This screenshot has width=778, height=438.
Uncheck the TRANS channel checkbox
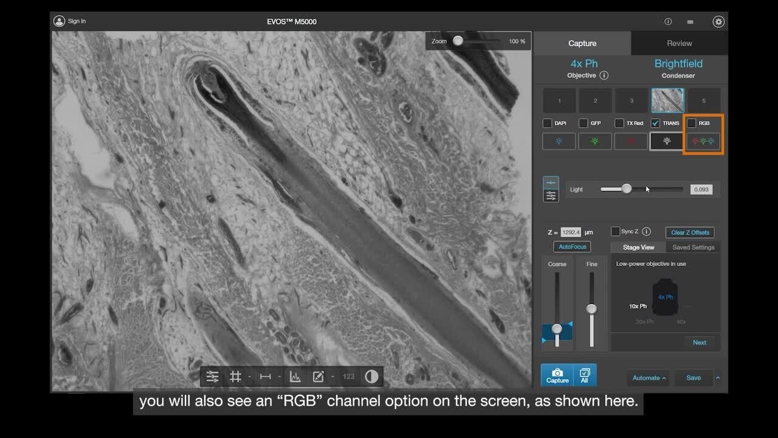click(x=655, y=123)
